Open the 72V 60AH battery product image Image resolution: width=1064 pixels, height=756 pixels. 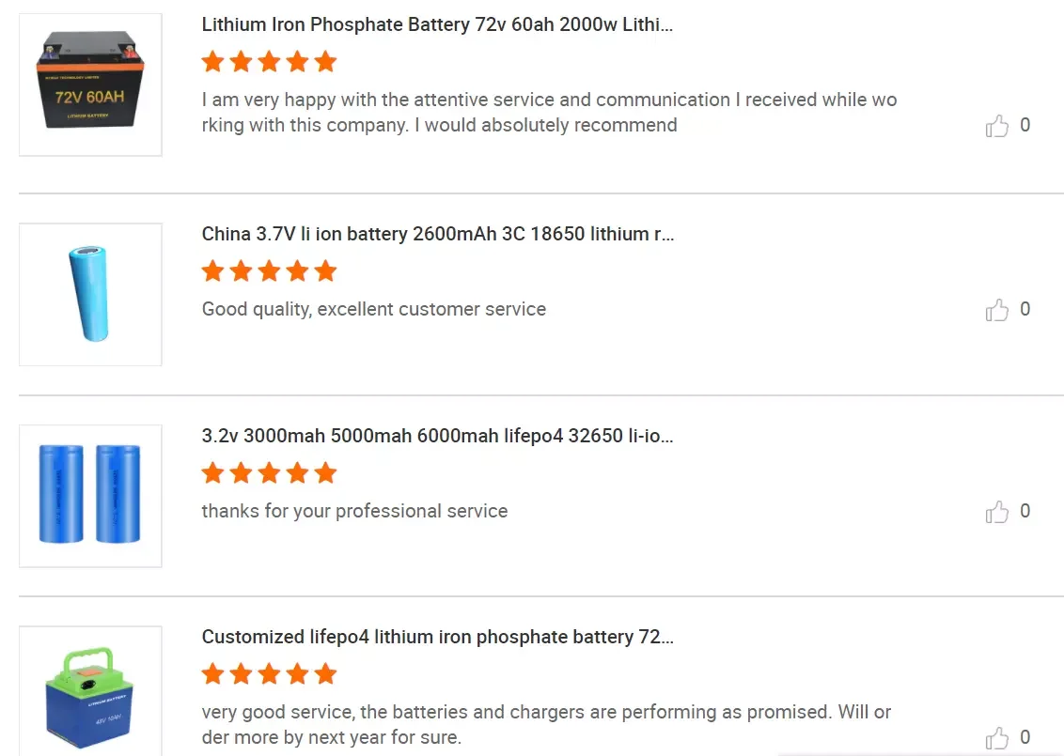pyautogui.click(x=90, y=85)
